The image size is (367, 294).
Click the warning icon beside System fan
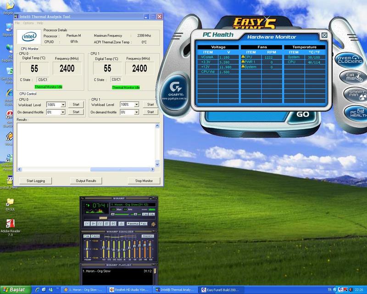(x=243, y=67)
